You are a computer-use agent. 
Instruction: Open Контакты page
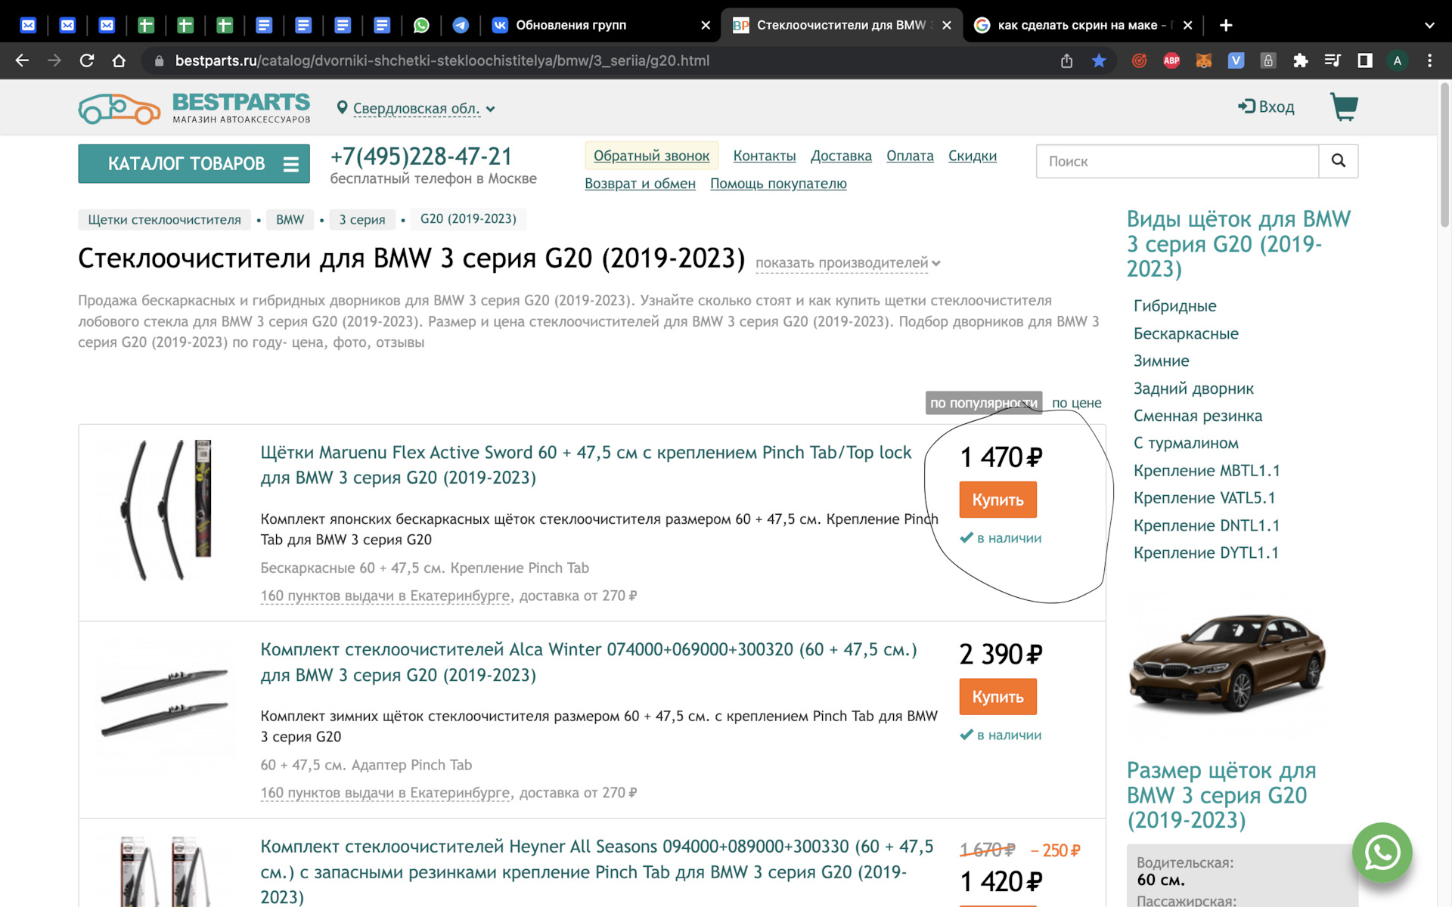[x=765, y=156]
